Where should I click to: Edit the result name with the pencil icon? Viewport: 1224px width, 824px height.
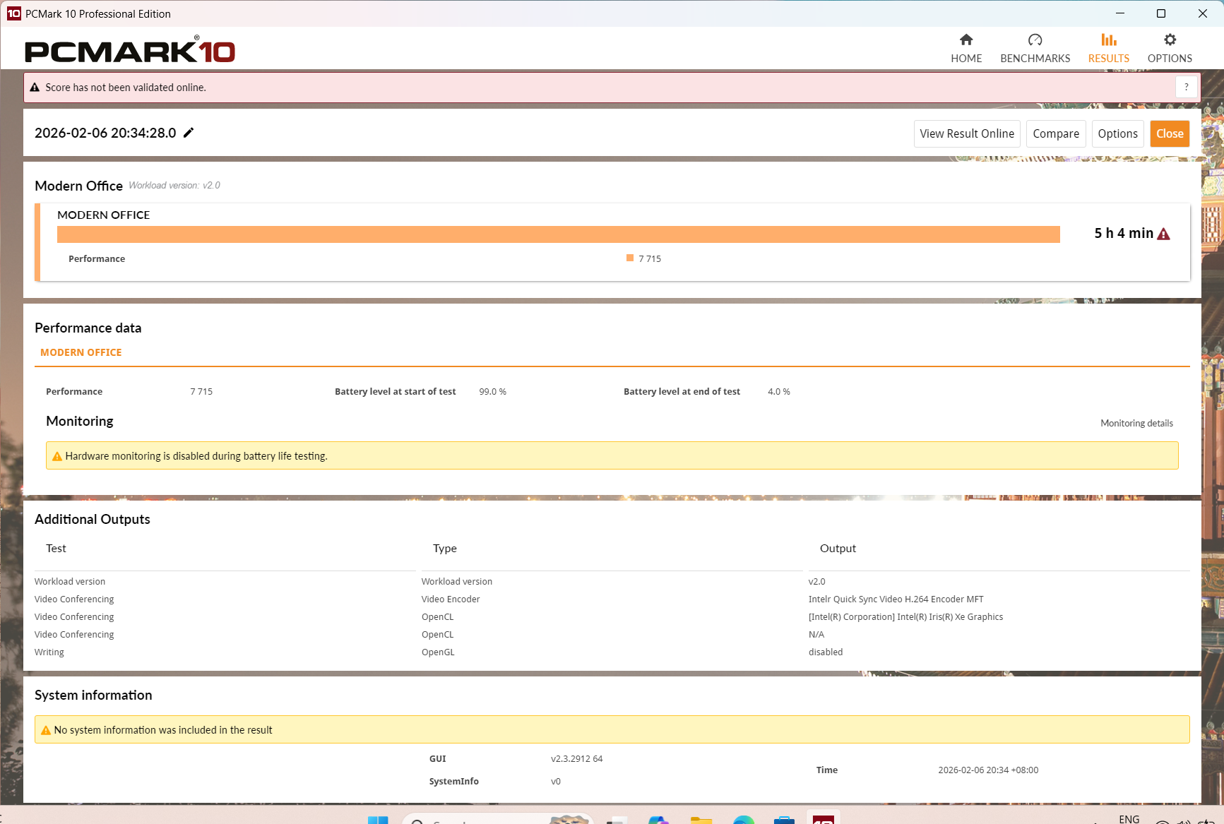click(189, 133)
